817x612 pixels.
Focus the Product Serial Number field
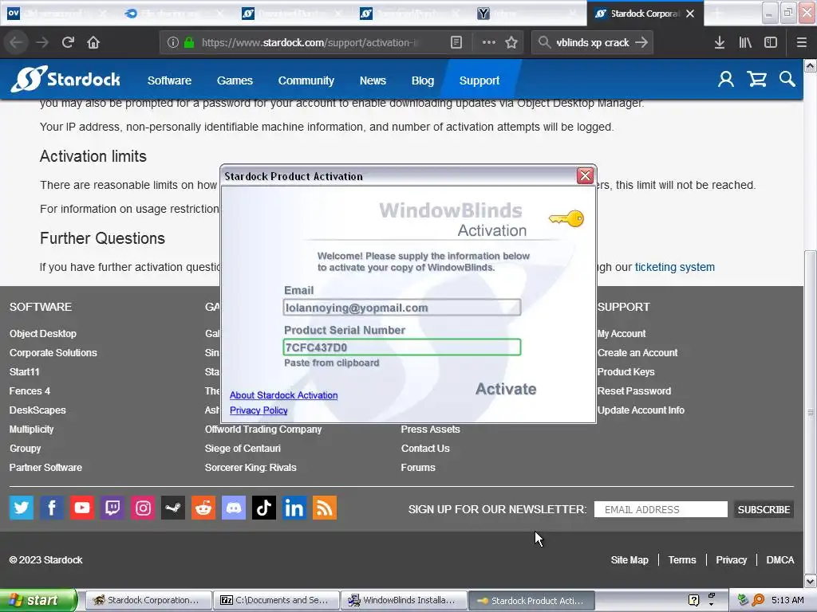402,347
